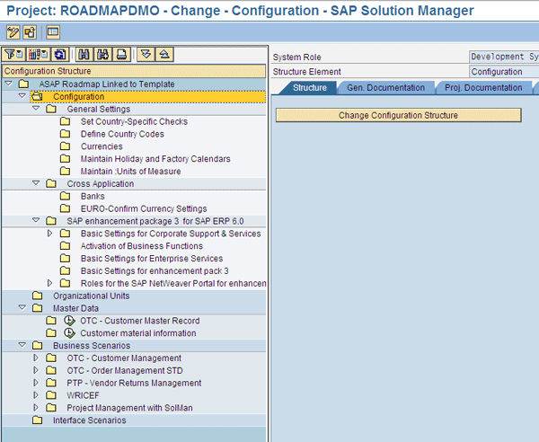Open the Proj. Documentation tab

pyautogui.click(x=483, y=88)
